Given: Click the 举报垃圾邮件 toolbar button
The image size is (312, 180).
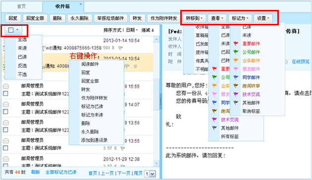Looking at the screenshot, I should pyautogui.click(x=110, y=18).
